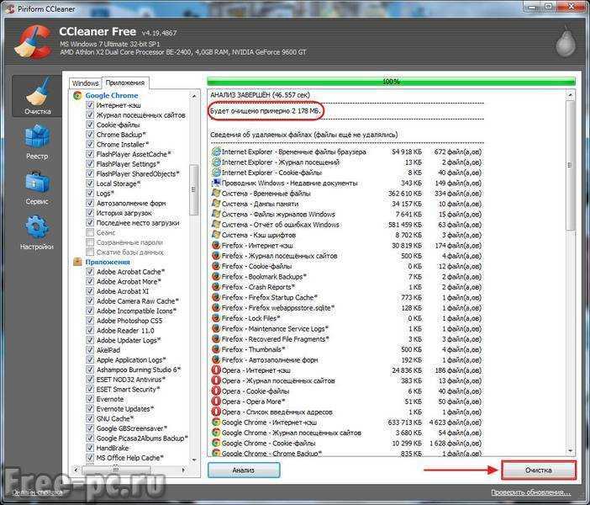The width and height of the screenshot is (590, 505).
Task: Click icon of Internet Explorer Временные файлы браузера
Action: tap(216, 151)
